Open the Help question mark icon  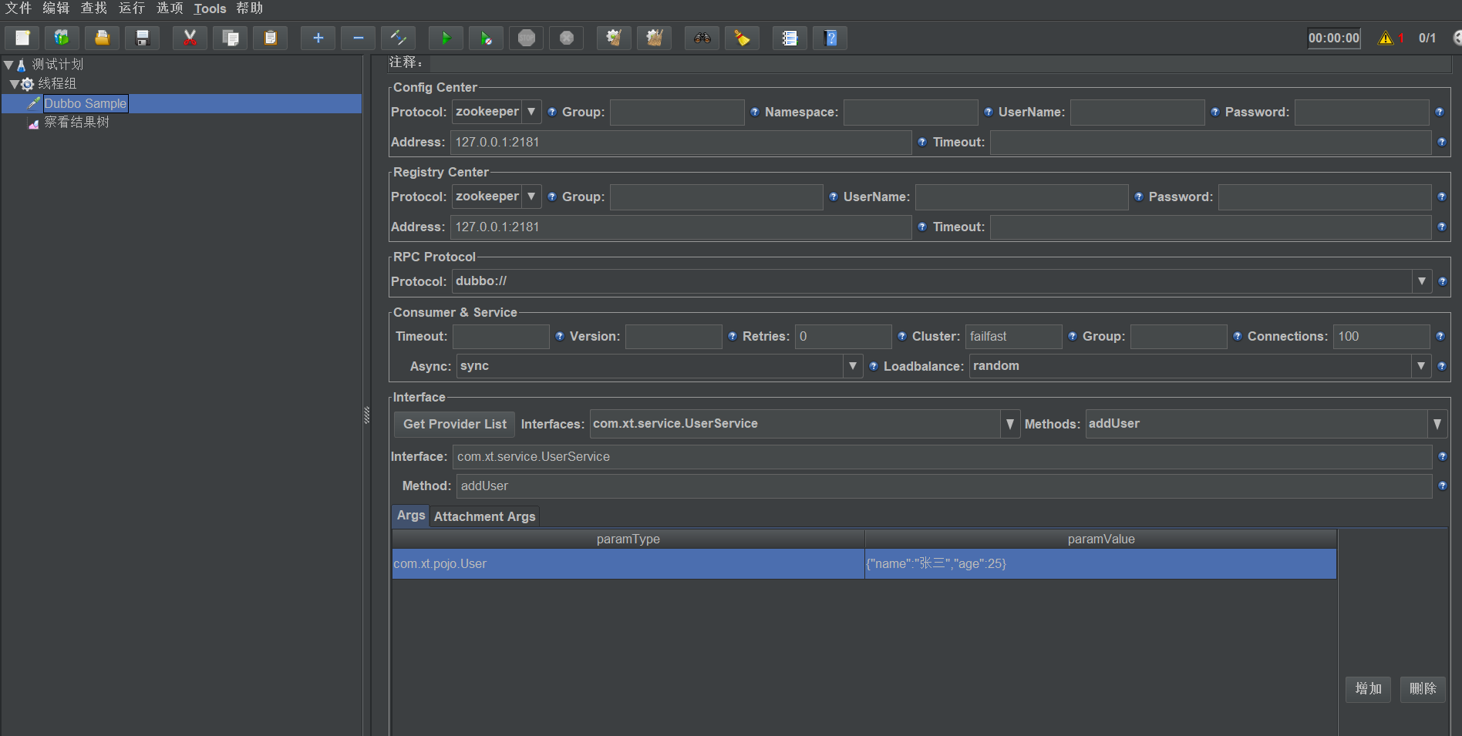[830, 38]
